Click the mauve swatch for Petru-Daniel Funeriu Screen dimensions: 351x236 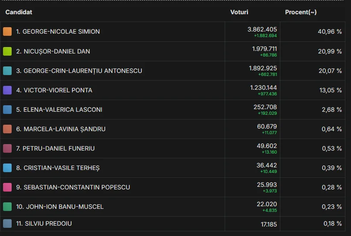point(7,148)
